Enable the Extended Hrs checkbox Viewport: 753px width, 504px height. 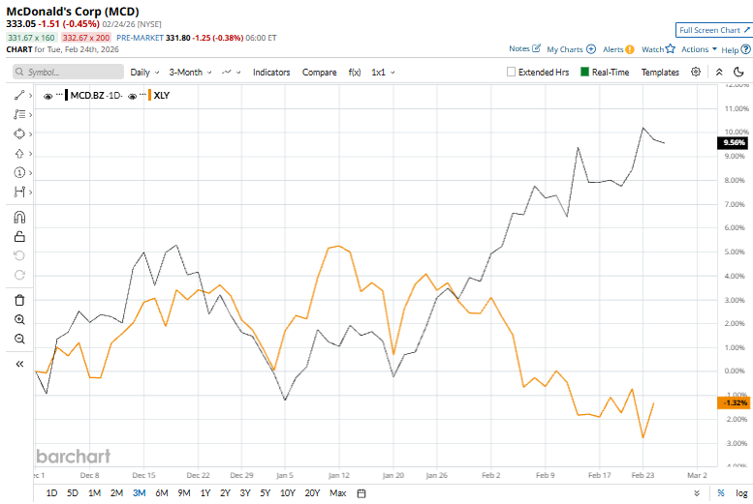coord(511,72)
